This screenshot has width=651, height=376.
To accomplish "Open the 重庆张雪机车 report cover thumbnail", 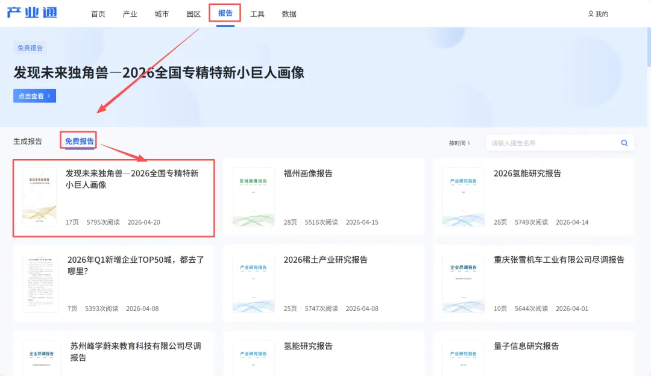I will (464, 283).
